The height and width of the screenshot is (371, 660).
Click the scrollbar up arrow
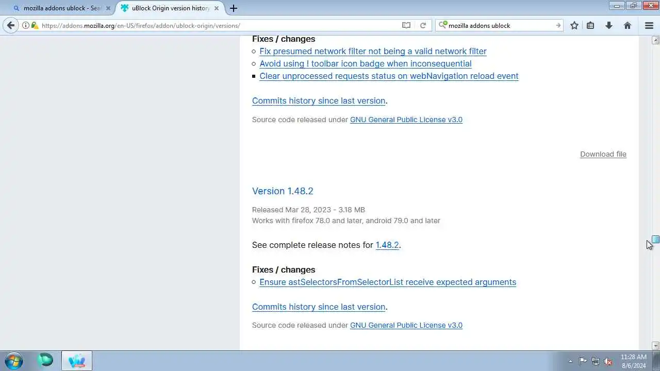coord(655,40)
